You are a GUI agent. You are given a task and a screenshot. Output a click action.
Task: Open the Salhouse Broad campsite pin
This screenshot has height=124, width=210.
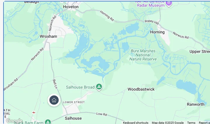[99, 87]
